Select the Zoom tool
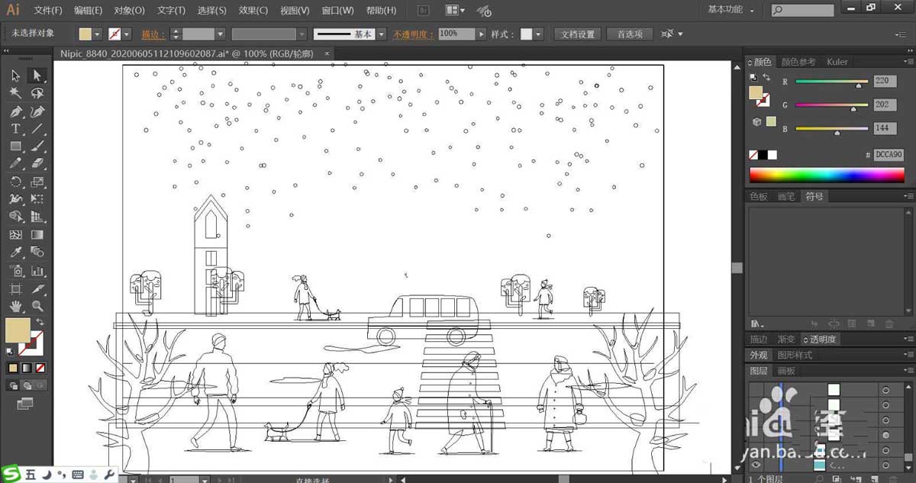This screenshot has height=483, width=916. pyautogui.click(x=37, y=306)
